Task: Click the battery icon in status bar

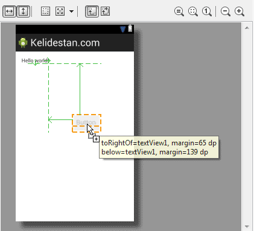Action: tap(130, 28)
